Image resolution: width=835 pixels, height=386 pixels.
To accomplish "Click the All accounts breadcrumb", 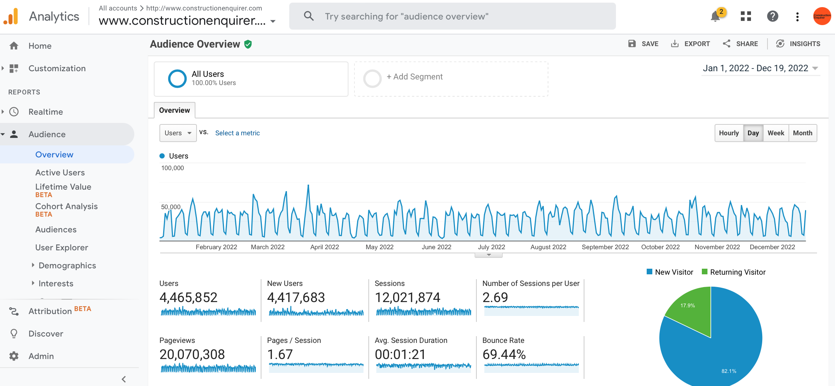I will pyautogui.click(x=118, y=8).
